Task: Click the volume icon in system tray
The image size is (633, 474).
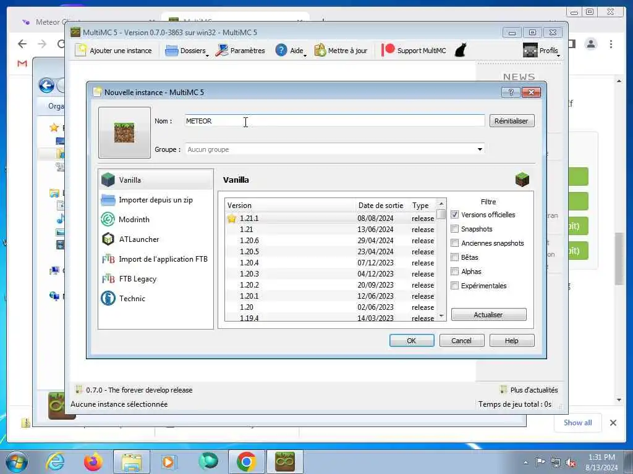Action: 571,463
